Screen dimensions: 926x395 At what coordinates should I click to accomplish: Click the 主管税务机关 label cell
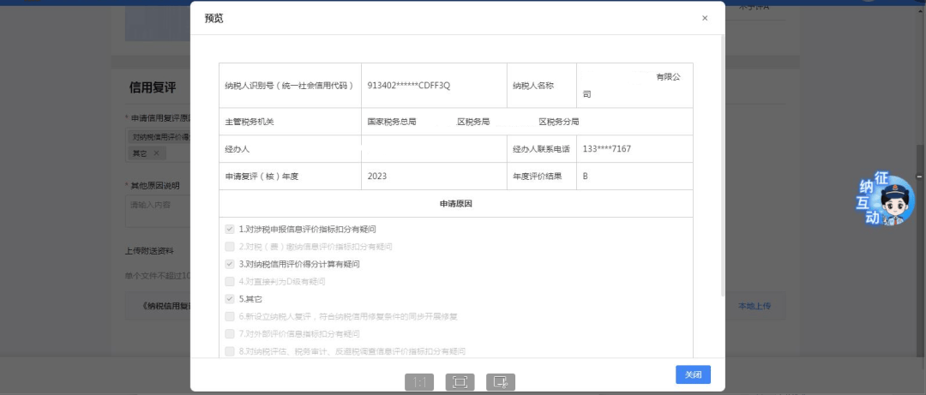pyautogui.click(x=290, y=122)
